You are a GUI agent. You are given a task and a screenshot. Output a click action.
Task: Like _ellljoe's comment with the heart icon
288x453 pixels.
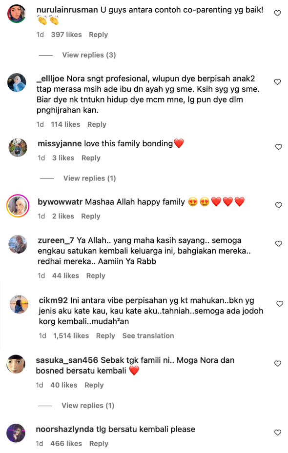(x=277, y=82)
